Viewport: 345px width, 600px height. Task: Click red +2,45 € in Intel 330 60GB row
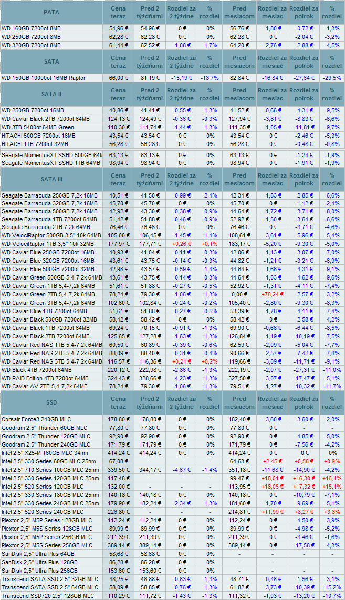coord(273,462)
